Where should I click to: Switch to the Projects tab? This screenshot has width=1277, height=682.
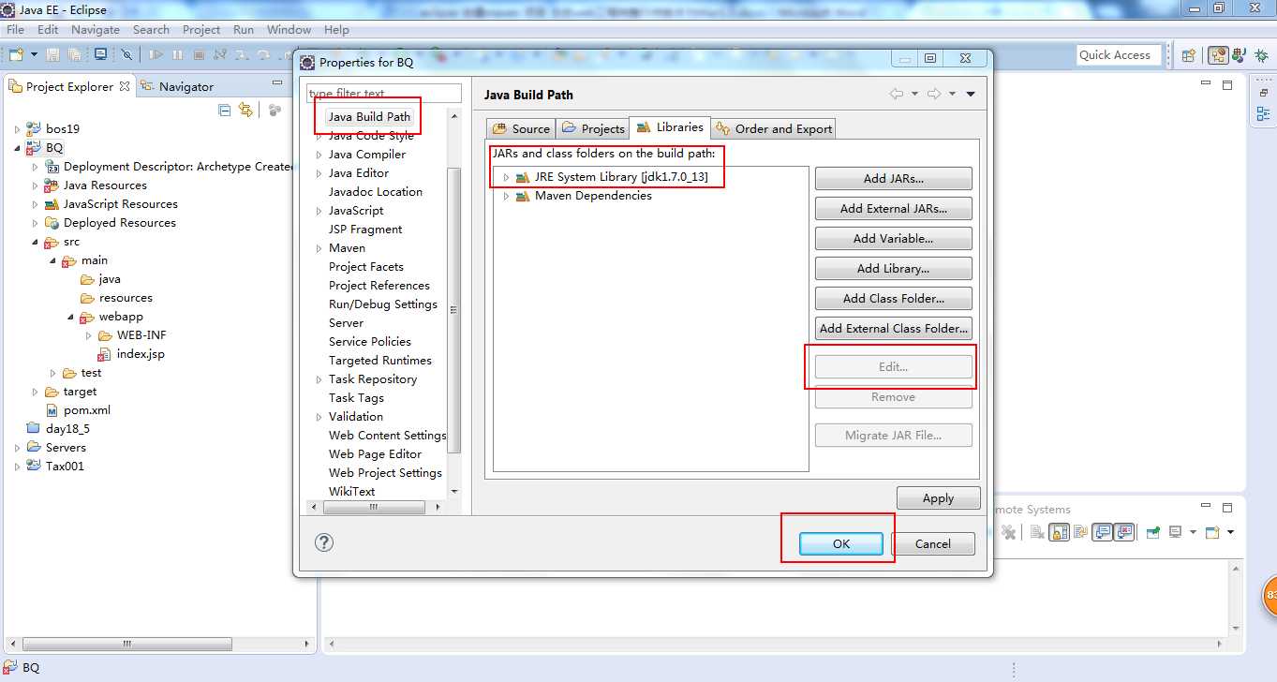(x=593, y=128)
